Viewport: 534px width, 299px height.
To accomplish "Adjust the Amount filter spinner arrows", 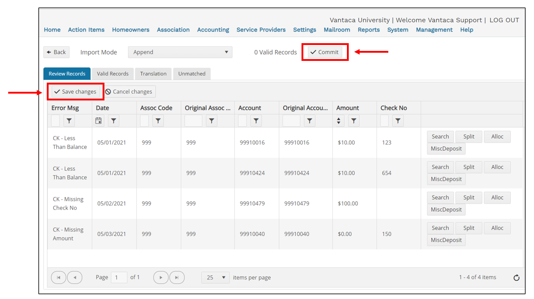I will [339, 121].
